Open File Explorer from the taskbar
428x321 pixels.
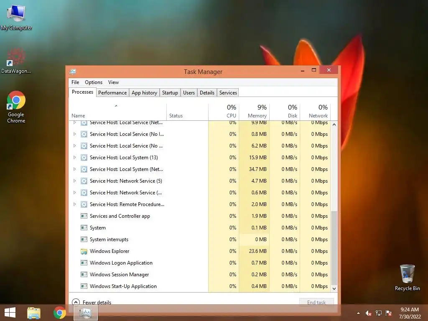pyautogui.click(x=34, y=313)
